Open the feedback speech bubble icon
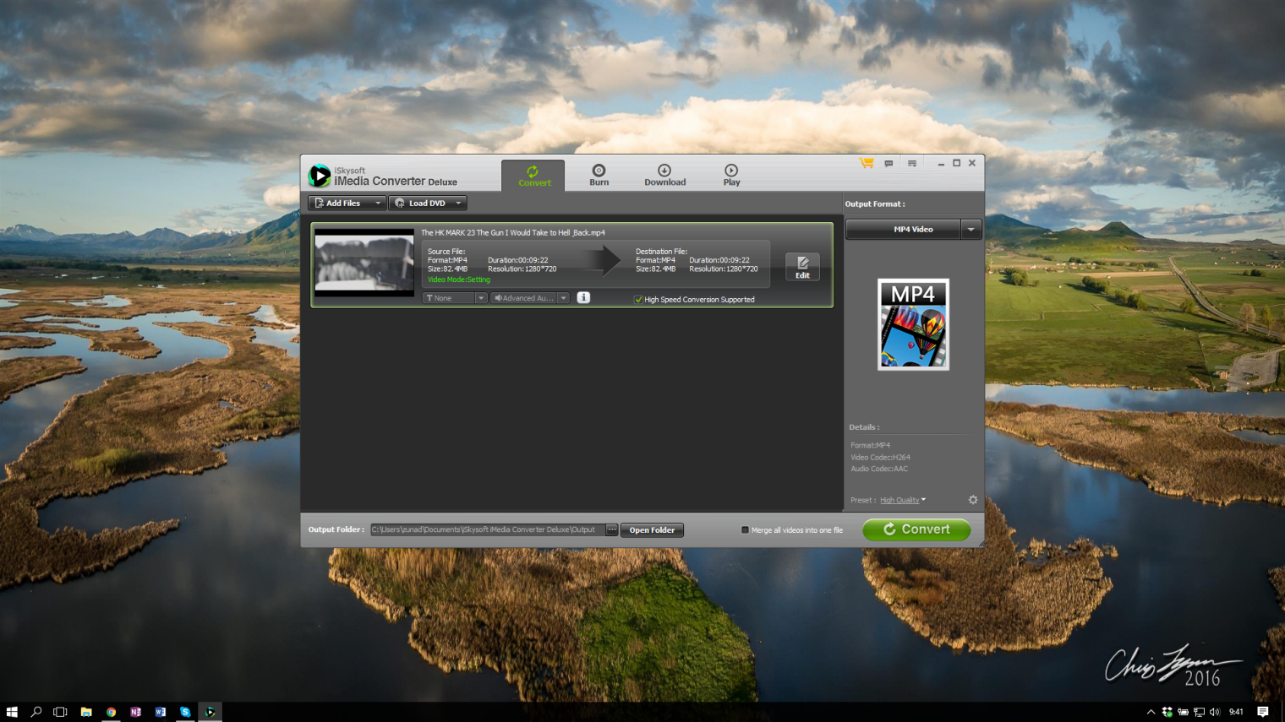 pyautogui.click(x=889, y=164)
